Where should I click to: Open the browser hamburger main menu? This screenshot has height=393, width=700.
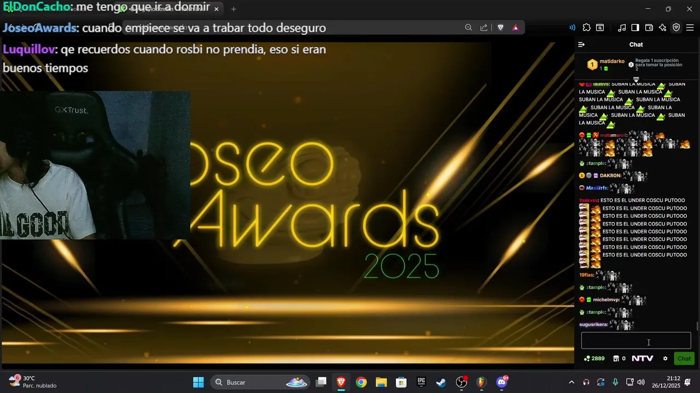690,27
